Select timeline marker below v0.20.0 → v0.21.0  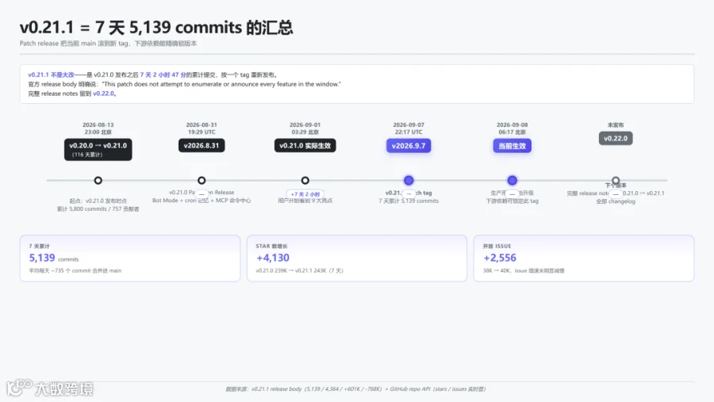click(98, 180)
